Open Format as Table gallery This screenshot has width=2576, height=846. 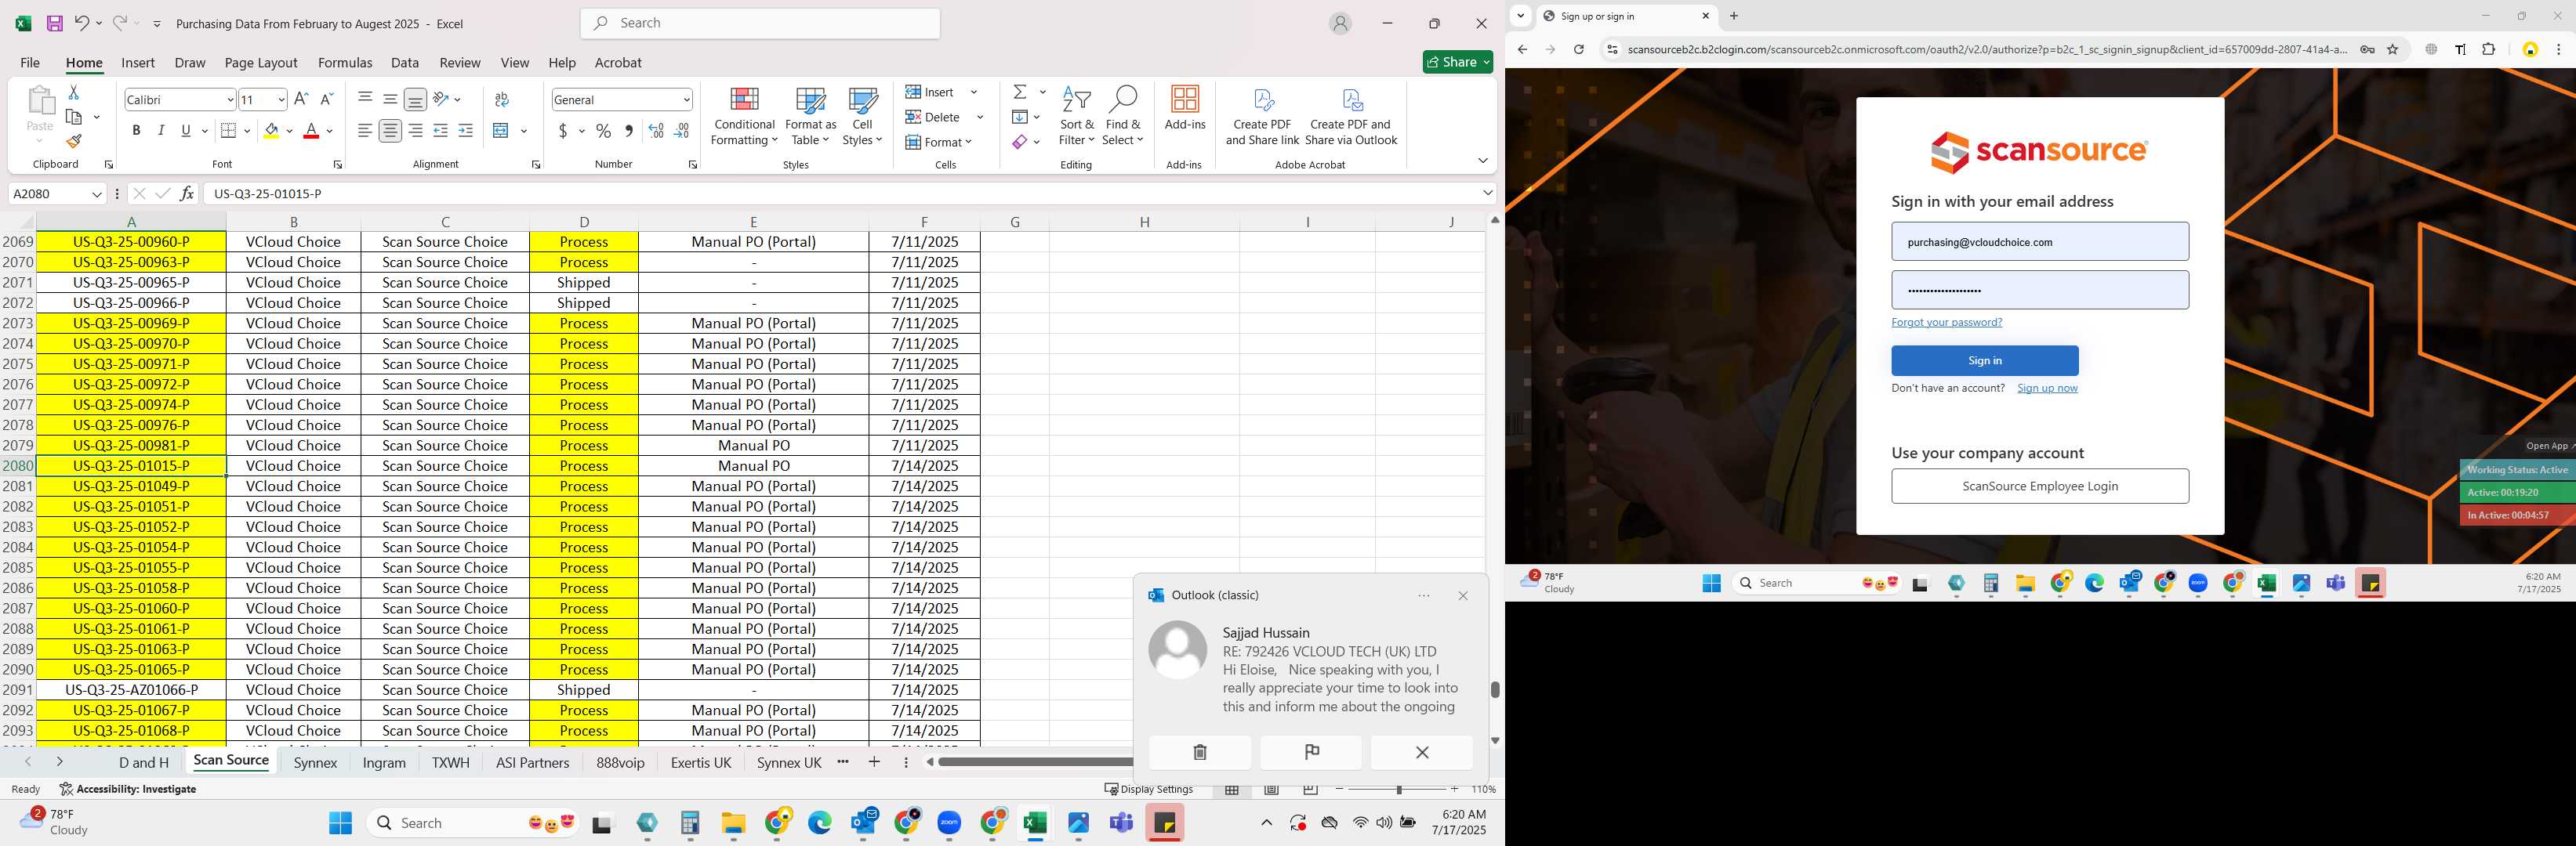(810, 117)
